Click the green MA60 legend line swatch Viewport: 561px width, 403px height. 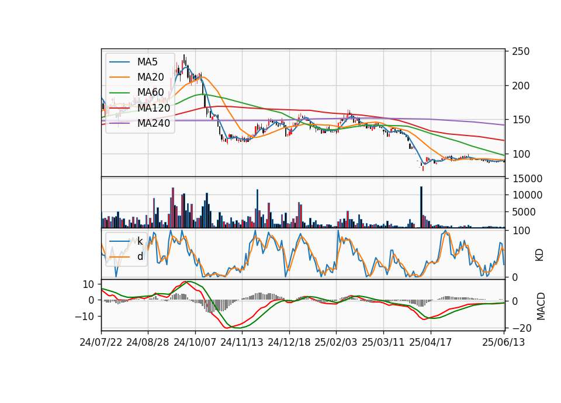click(119, 93)
